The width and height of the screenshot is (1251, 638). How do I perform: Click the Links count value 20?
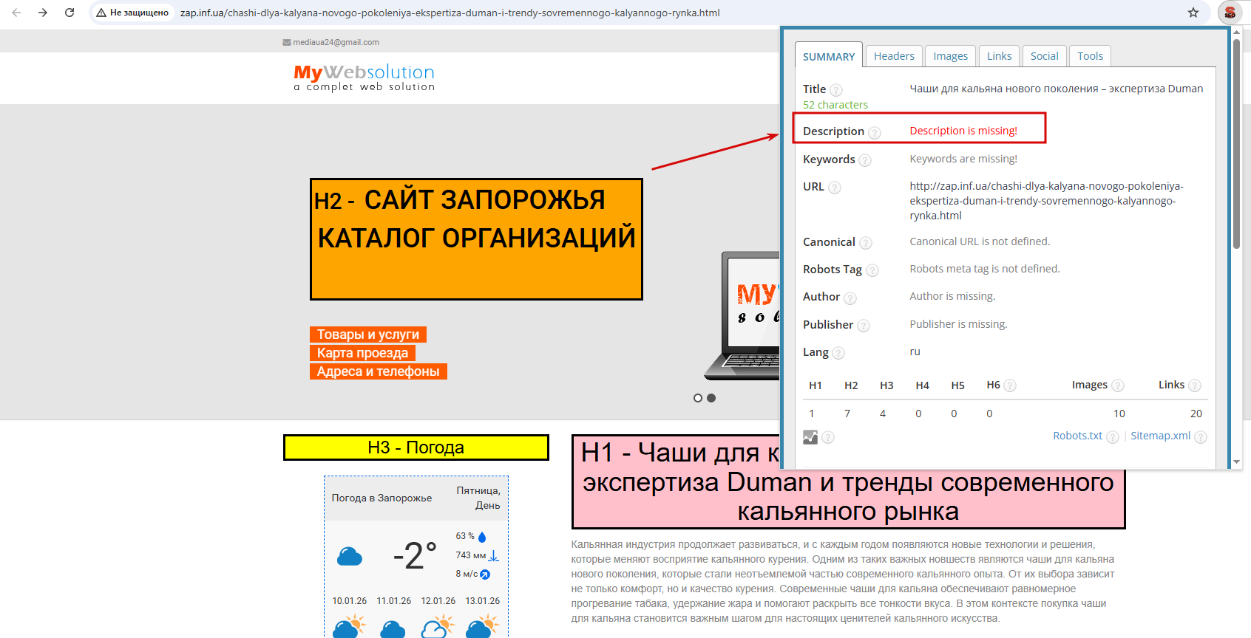(1196, 414)
